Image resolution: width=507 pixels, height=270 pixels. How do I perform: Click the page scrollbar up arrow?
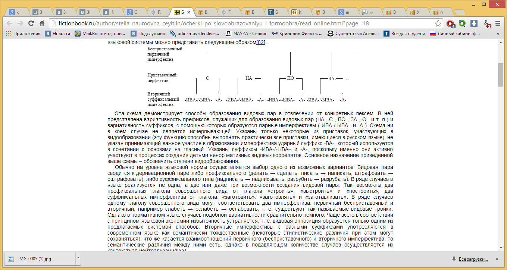[x=501, y=43]
